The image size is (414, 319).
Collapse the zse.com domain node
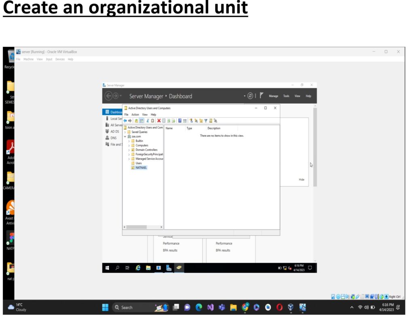(x=125, y=137)
